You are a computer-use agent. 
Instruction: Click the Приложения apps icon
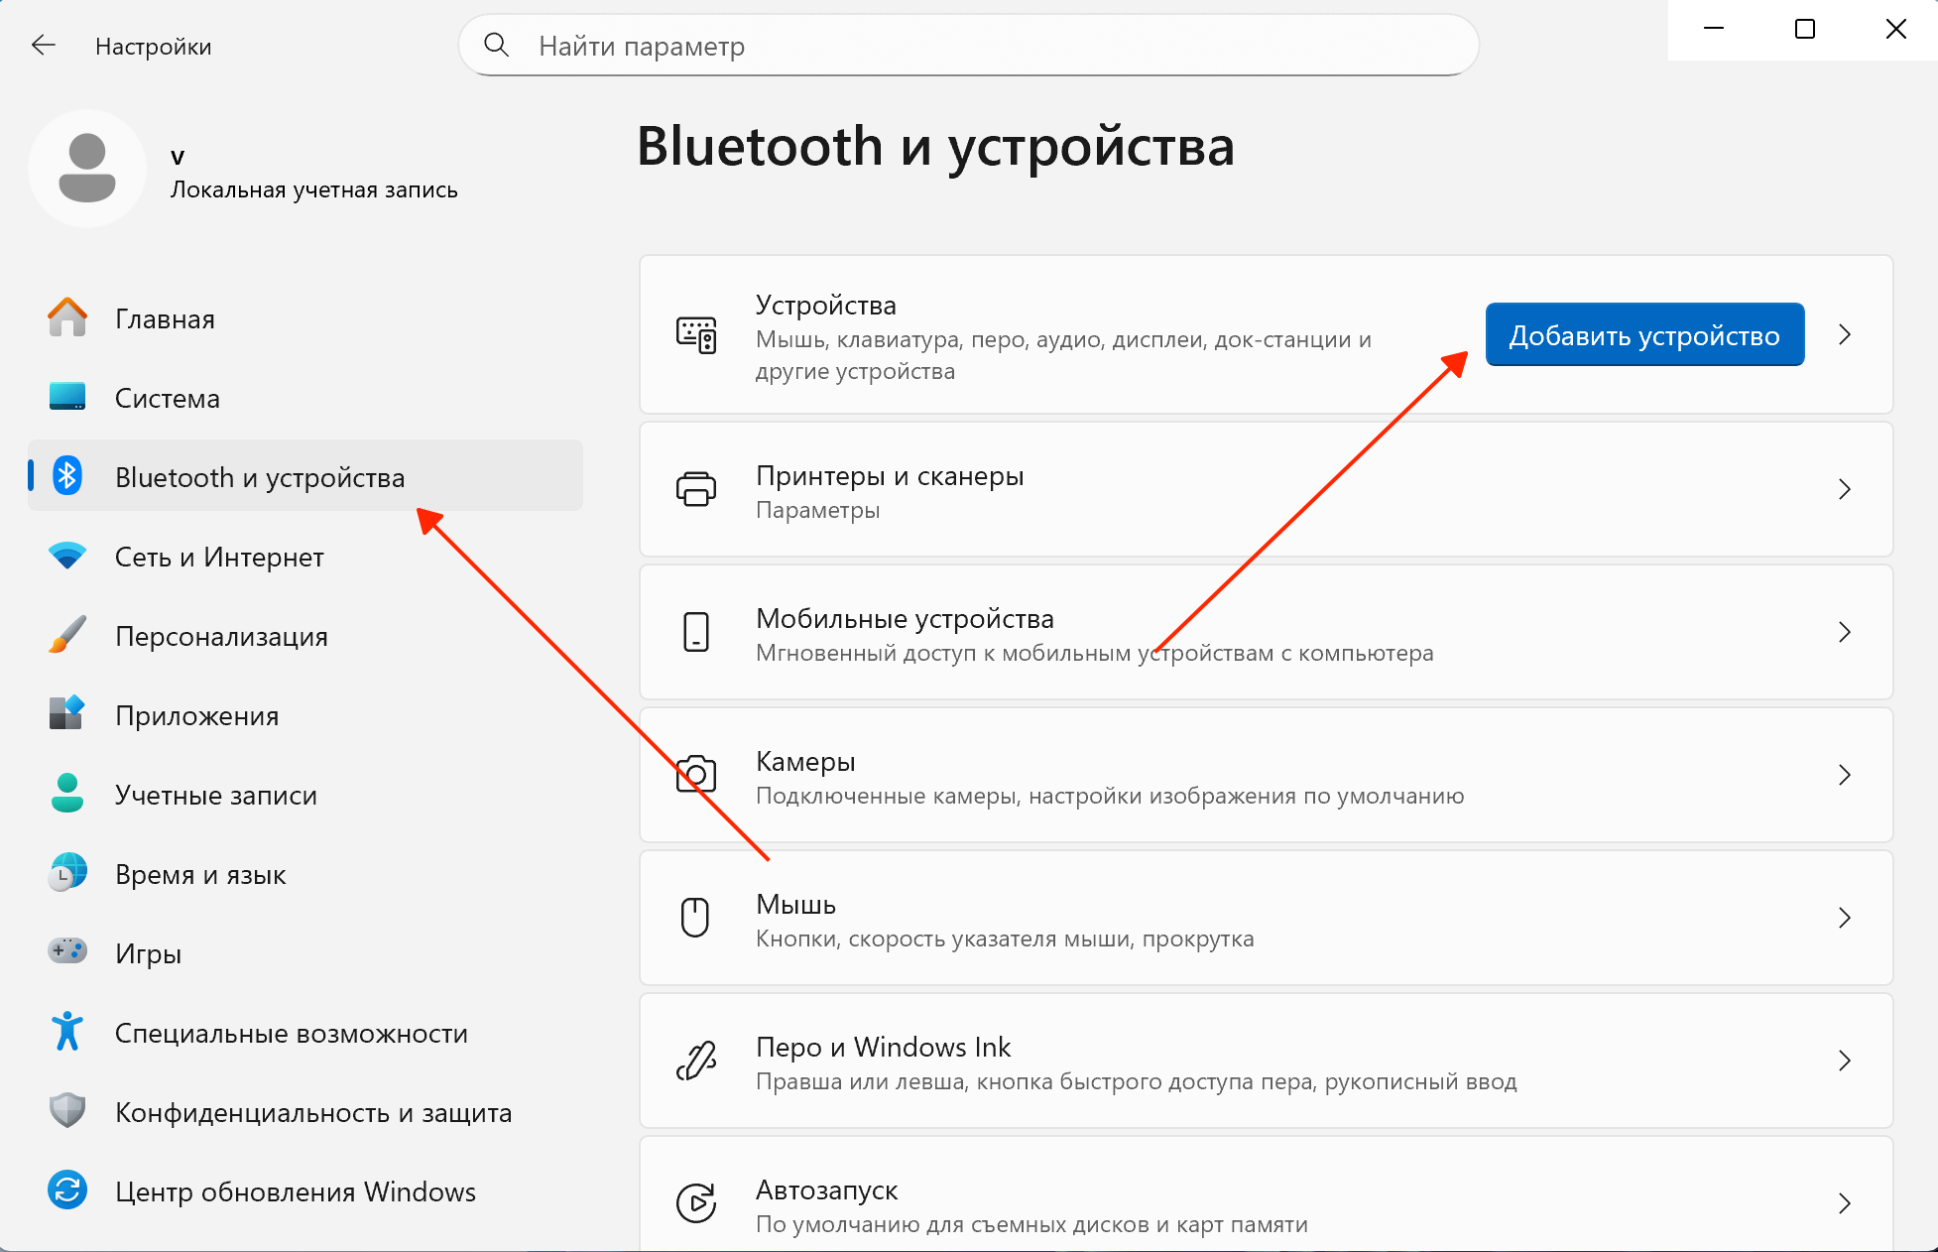[67, 713]
